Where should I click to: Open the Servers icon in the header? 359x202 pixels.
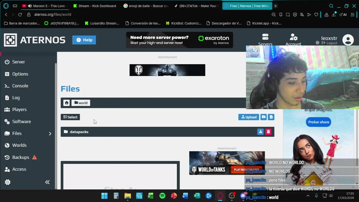[265, 40]
